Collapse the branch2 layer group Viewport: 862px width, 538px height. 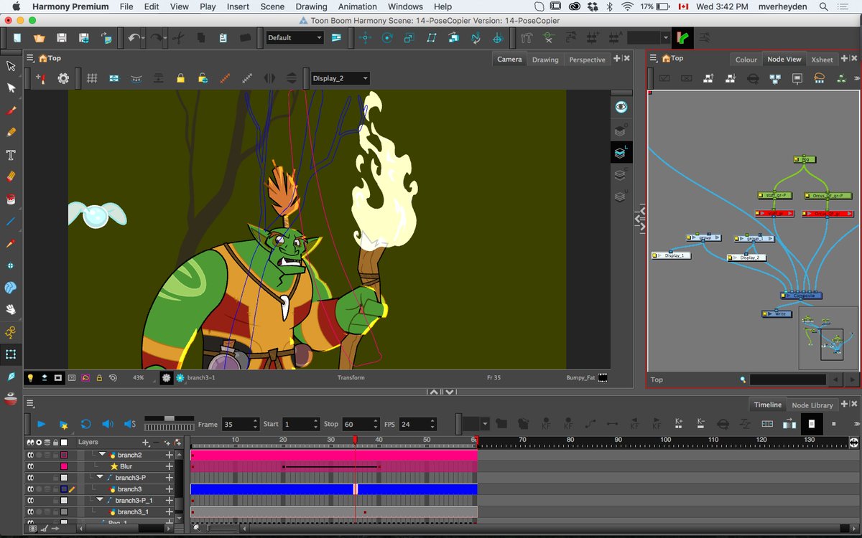102,455
